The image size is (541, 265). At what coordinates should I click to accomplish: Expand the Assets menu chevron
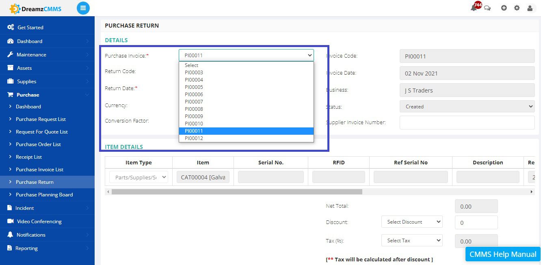coord(87,68)
